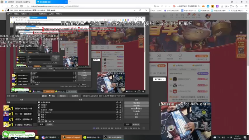Image resolution: width=249 pixels, height=140 pixels.
Task: Toggle lock on 文本 (GDI+) 2 source
Action: 120,112
